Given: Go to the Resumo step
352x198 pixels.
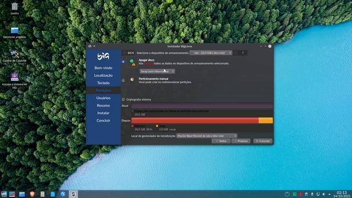Looking at the screenshot, I should tap(103, 106).
